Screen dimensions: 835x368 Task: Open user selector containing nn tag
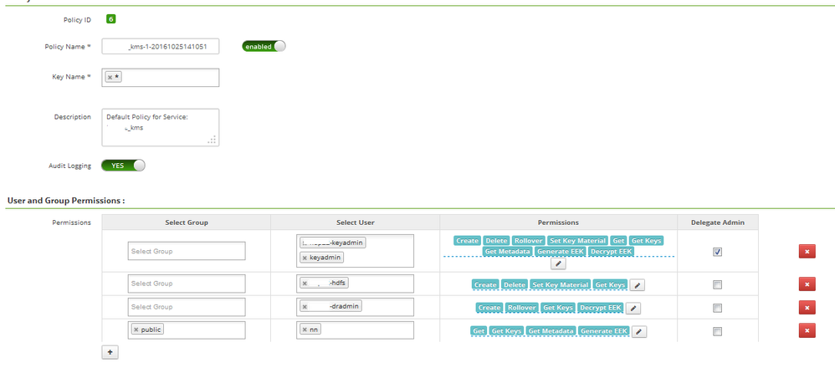tap(356, 330)
